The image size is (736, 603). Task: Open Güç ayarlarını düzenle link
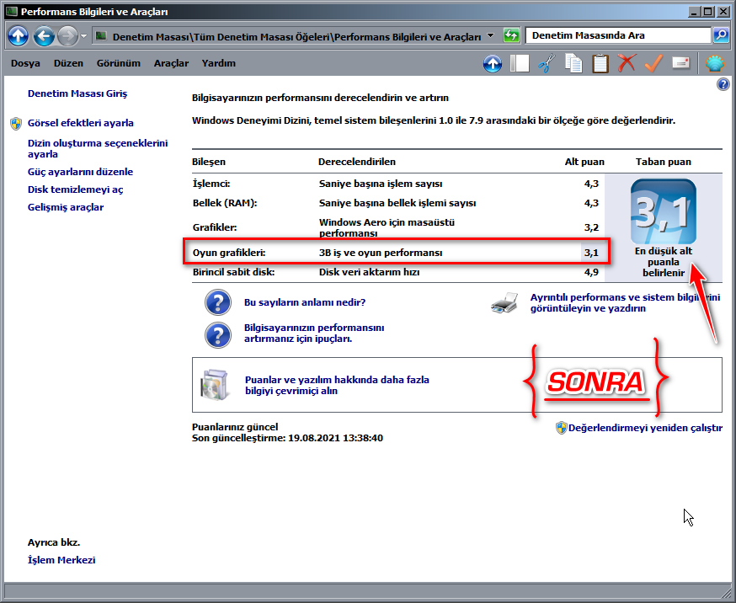click(80, 172)
